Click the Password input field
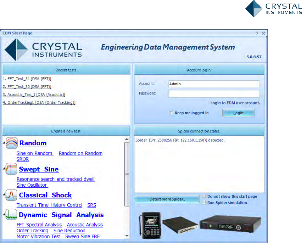Screen dimensions: 302x243 click(214, 94)
